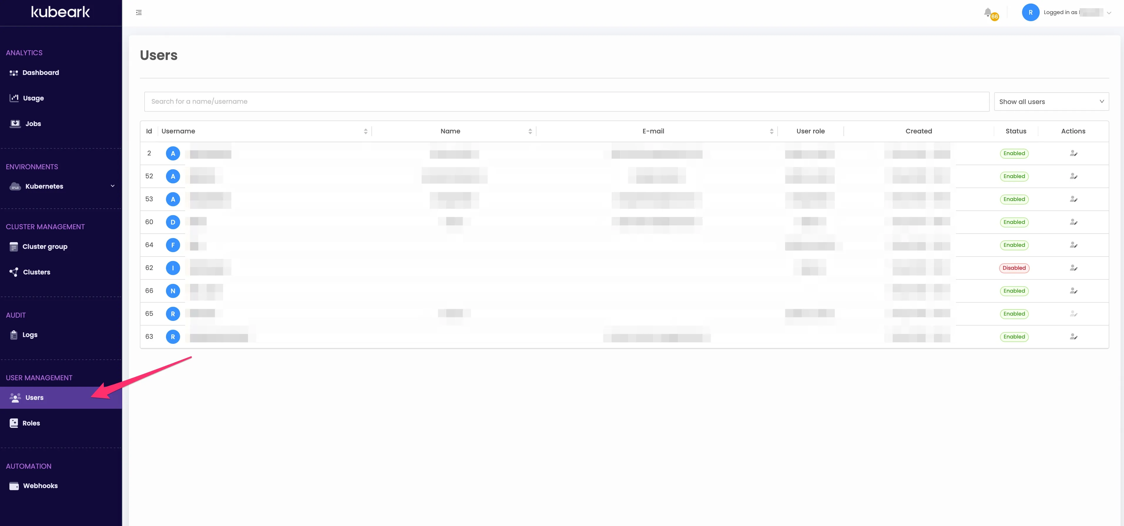Click the I avatar of user 62
This screenshot has height=526, width=1124.
[173, 268]
